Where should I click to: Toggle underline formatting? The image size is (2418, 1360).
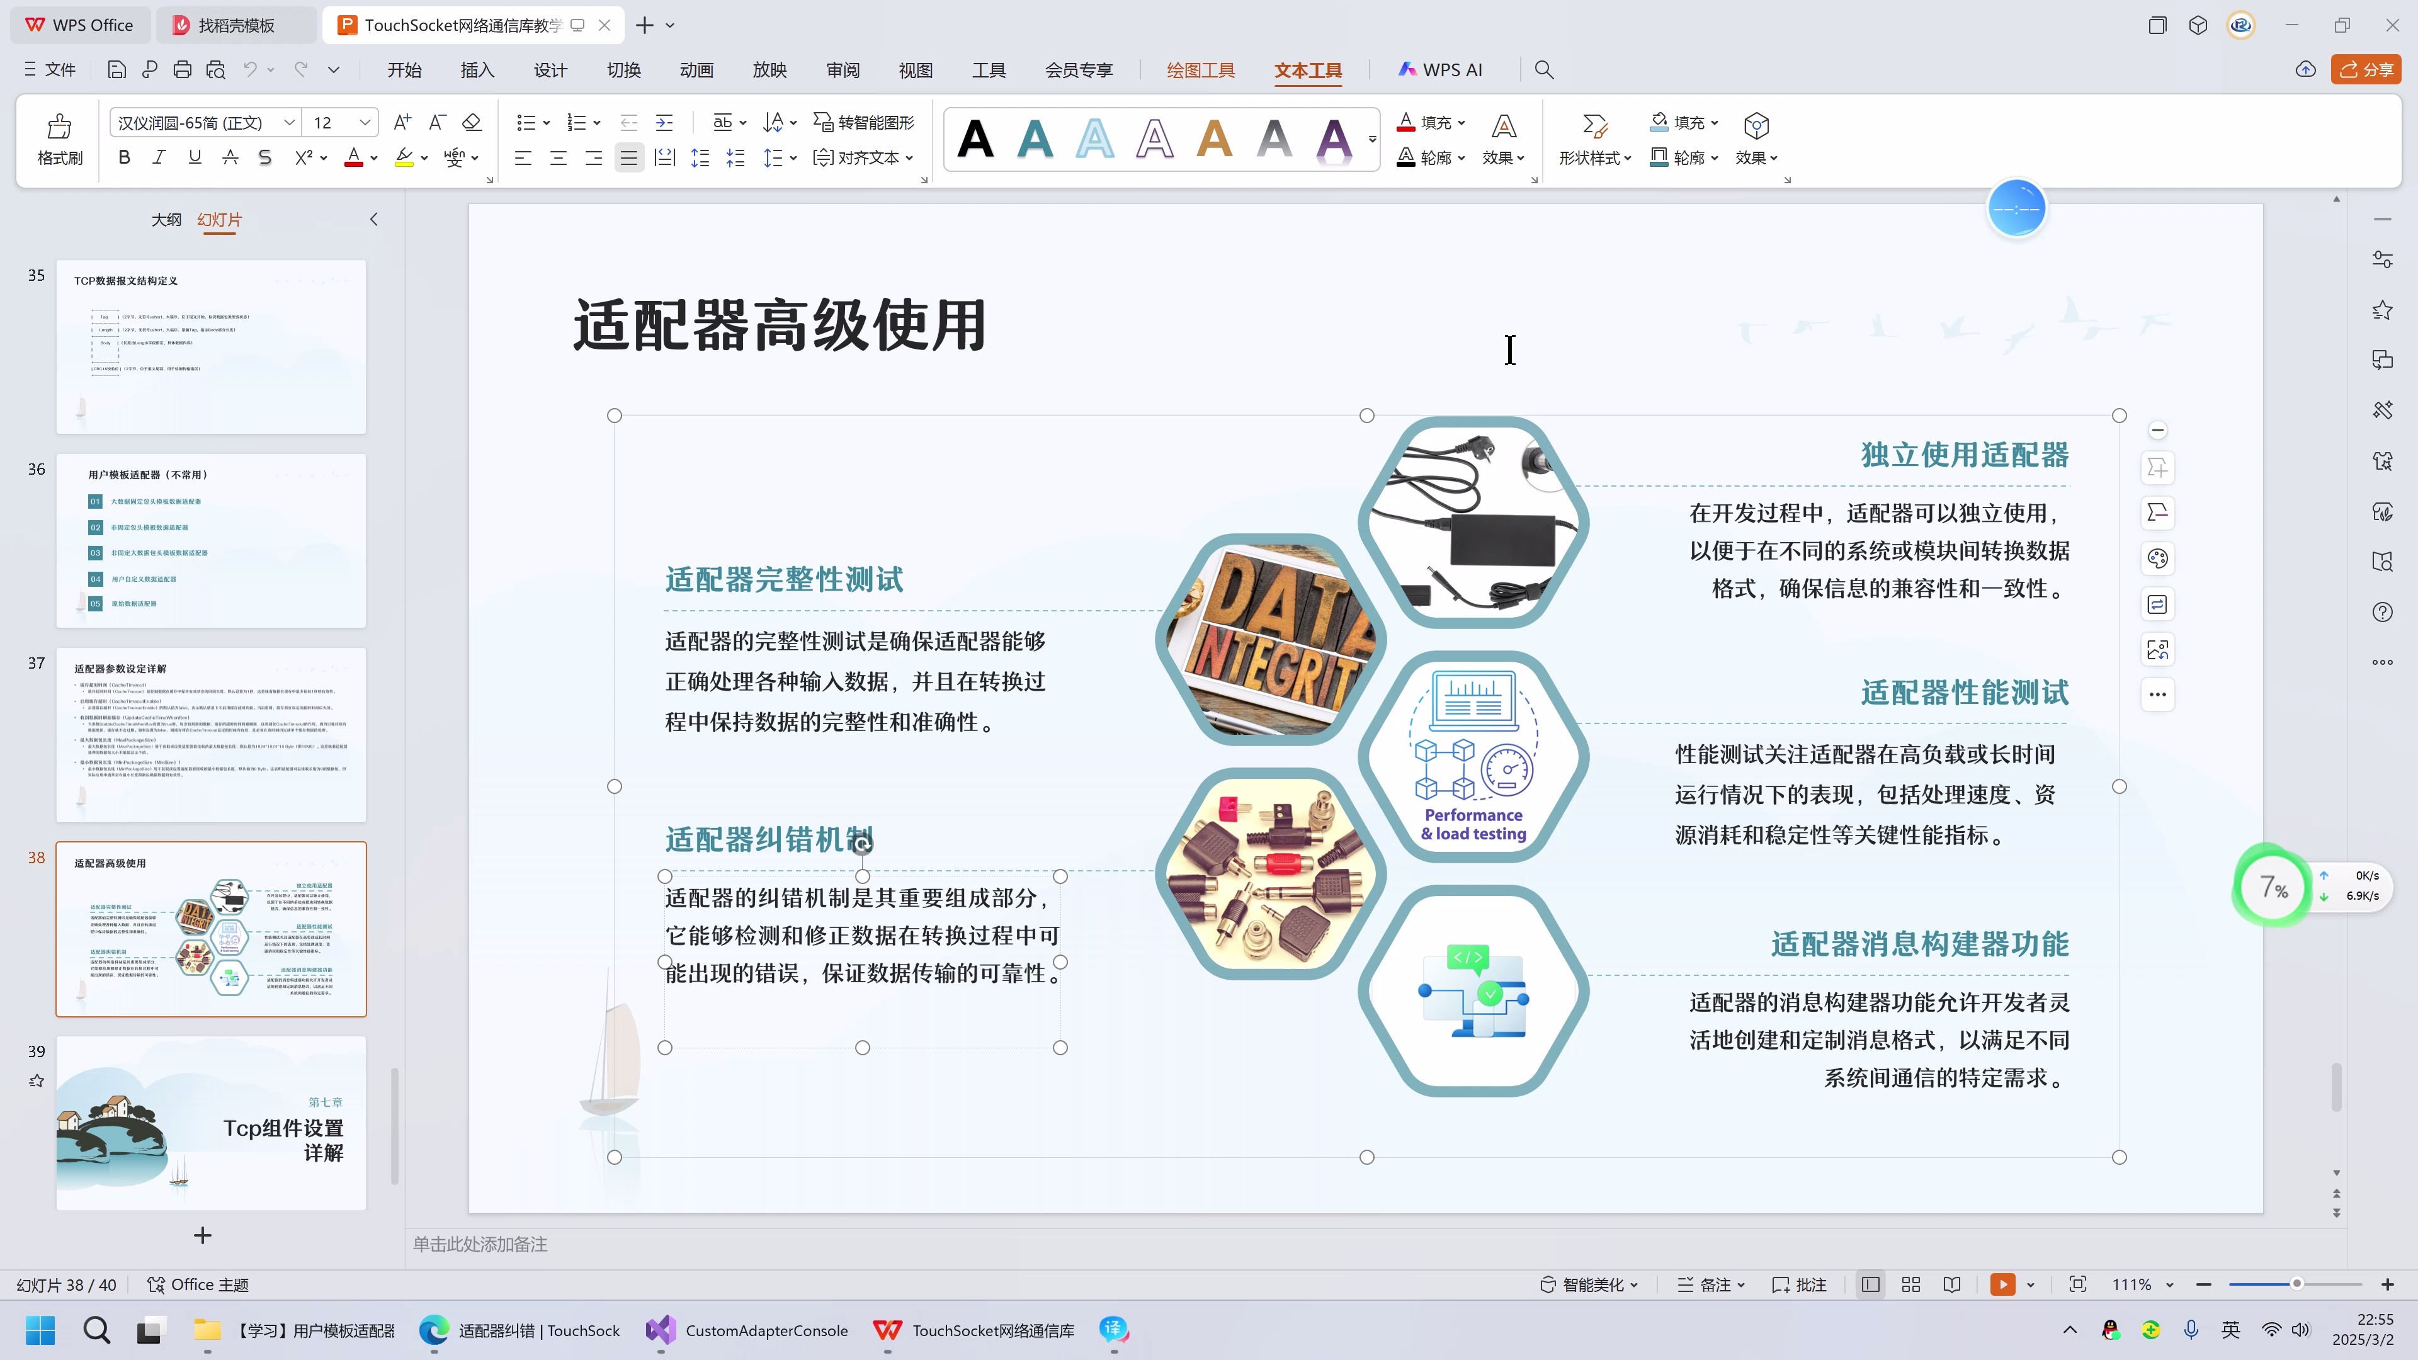(195, 157)
